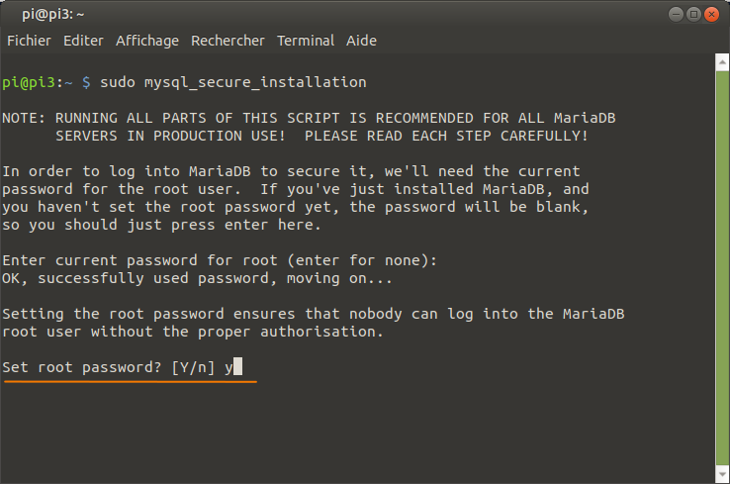Image resolution: width=730 pixels, height=484 pixels.
Task: Click the scrollbar up arrow
Action: tap(722, 62)
